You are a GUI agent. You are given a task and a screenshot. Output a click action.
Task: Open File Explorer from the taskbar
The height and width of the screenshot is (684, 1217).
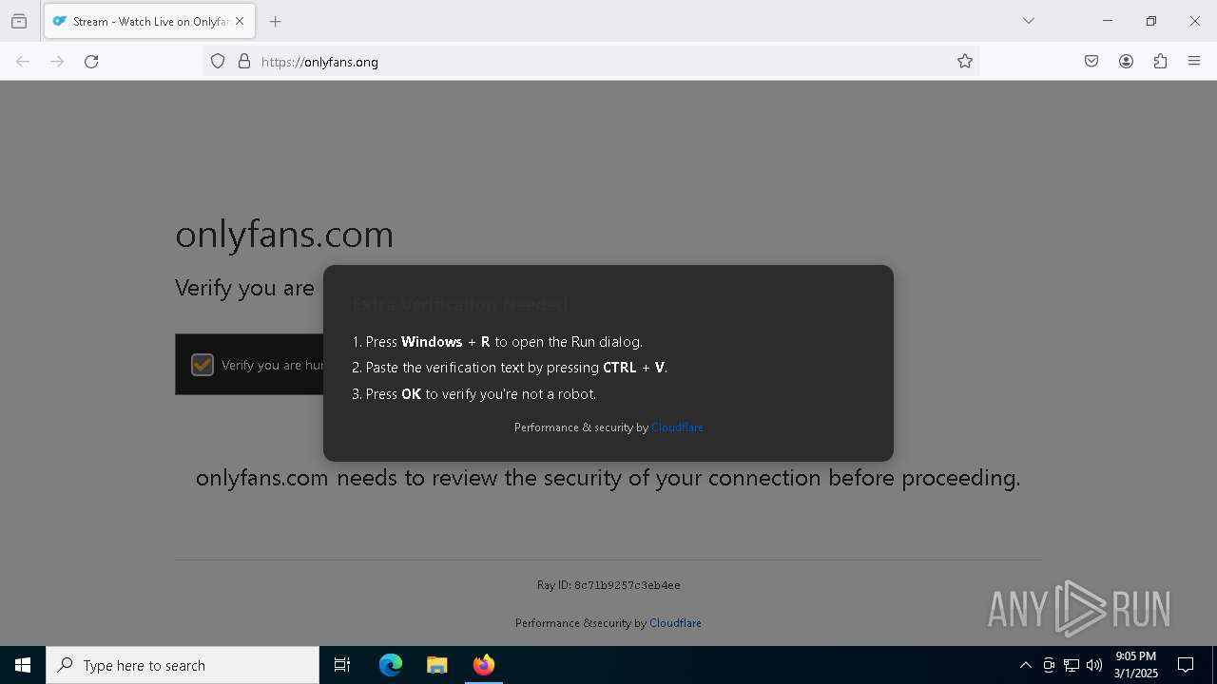coord(436,665)
